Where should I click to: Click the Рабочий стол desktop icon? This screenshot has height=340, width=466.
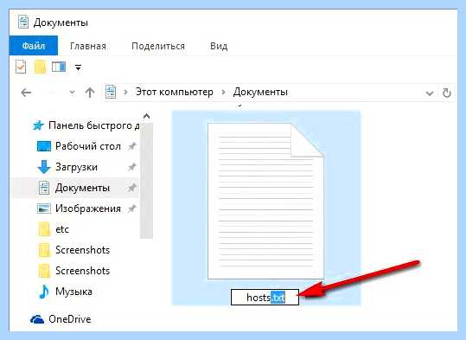44,146
